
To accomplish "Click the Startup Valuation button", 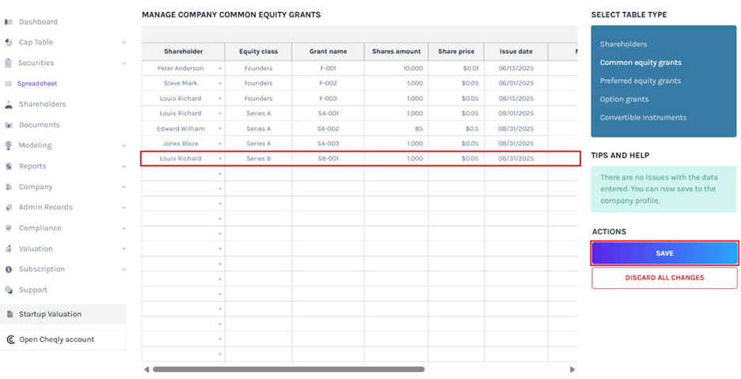I will click(63, 314).
